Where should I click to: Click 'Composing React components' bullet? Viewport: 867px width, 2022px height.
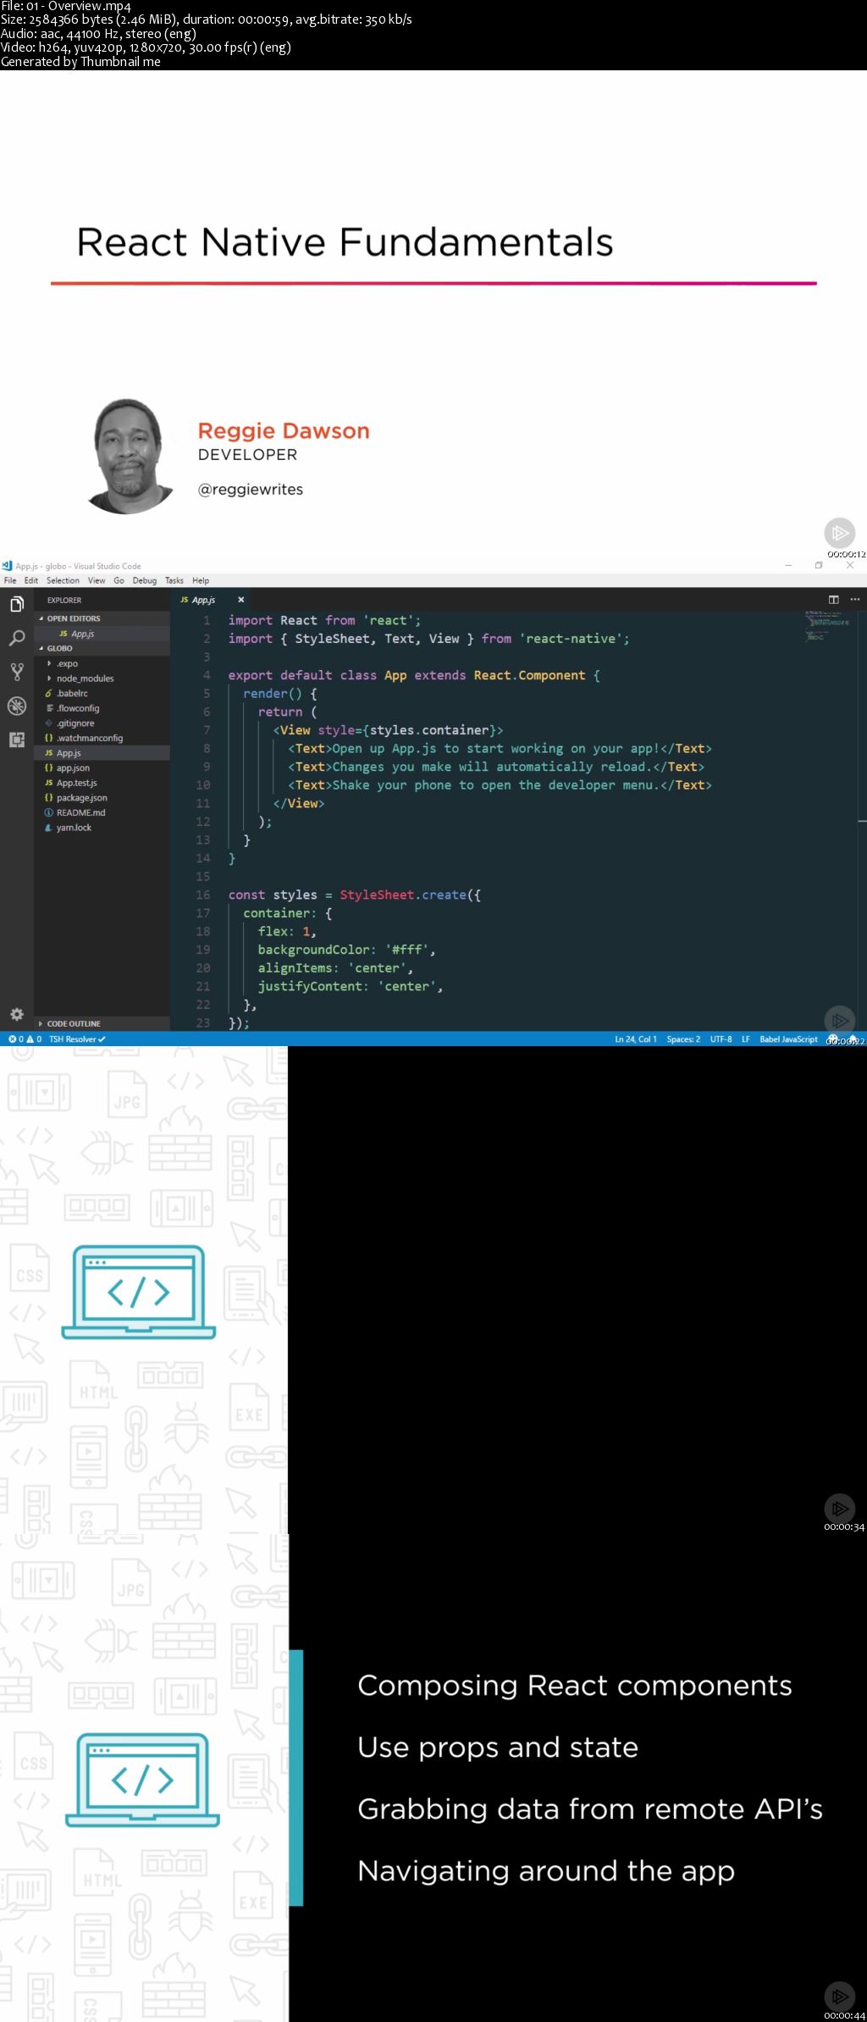pyautogui.click(x=575, y=1686)
